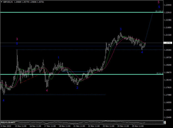Image resolution: width=173 pixels, height=128 pixels.
Task: Click the 1.21320 price axis label
Action: pyautogui.click(x=167, y=35)
